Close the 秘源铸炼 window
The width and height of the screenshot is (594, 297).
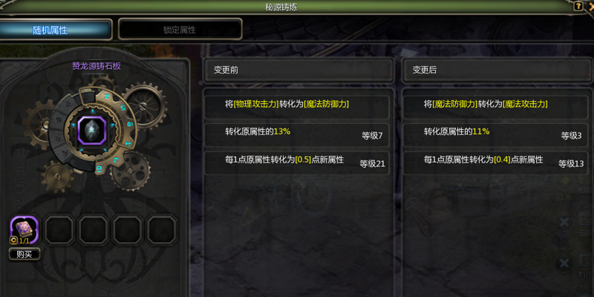tap(591, 6)
